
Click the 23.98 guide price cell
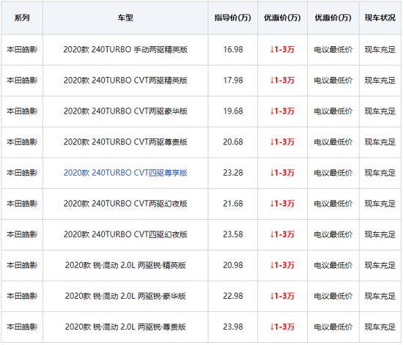point(233,327)
